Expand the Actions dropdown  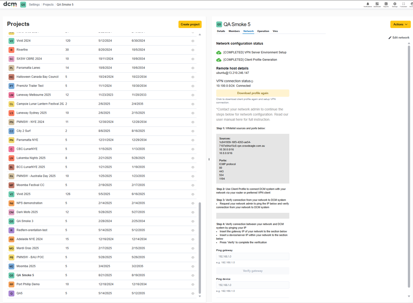tap(400, 24)
